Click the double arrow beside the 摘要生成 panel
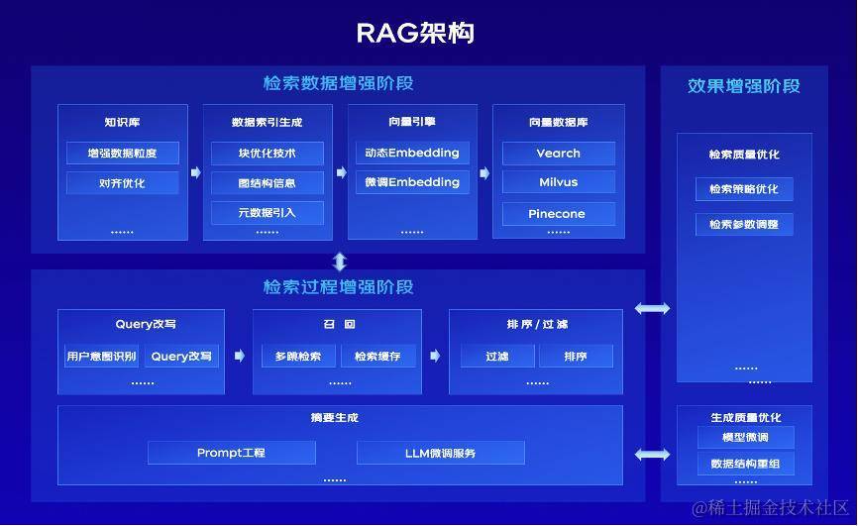The height and width of the screenshot is (526, 858). [652, 455]
